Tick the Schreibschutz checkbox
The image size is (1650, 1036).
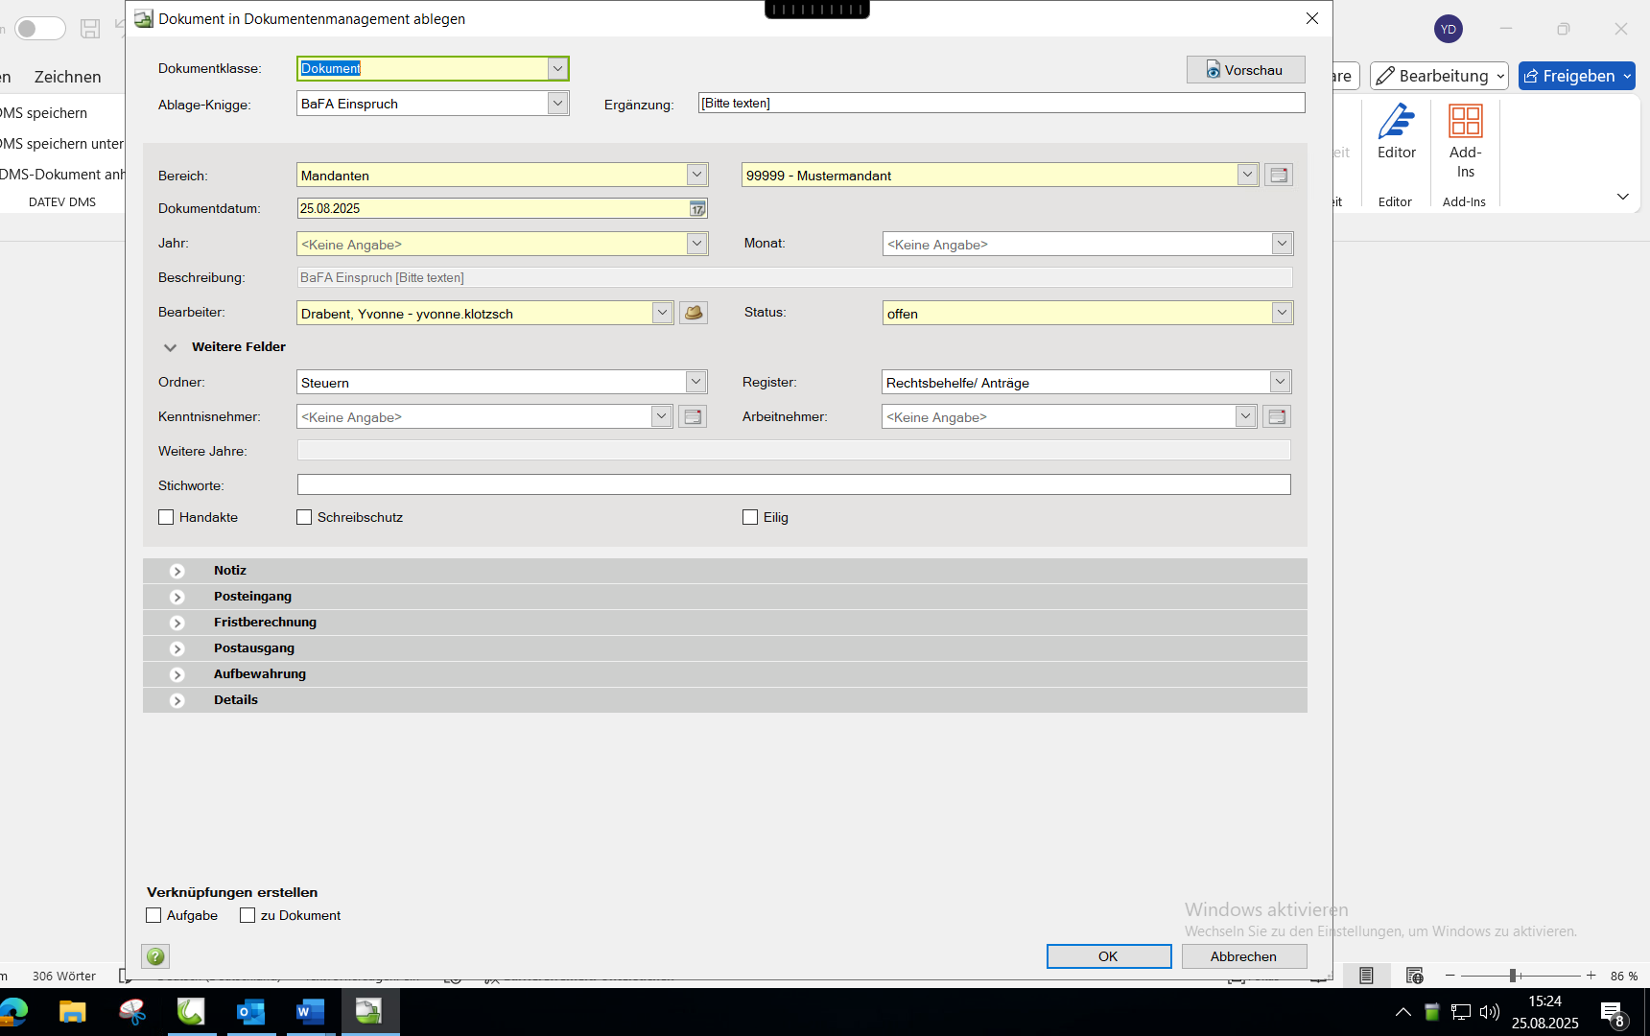click(x=305, y=518)
